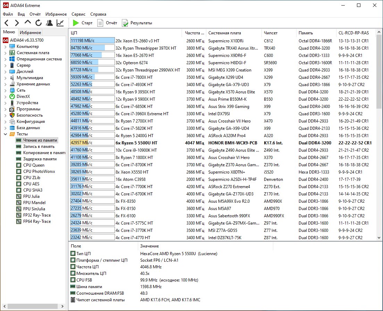383x311 pixels.
Task: Open the Файл menu
Action: [x=8, y=14]
